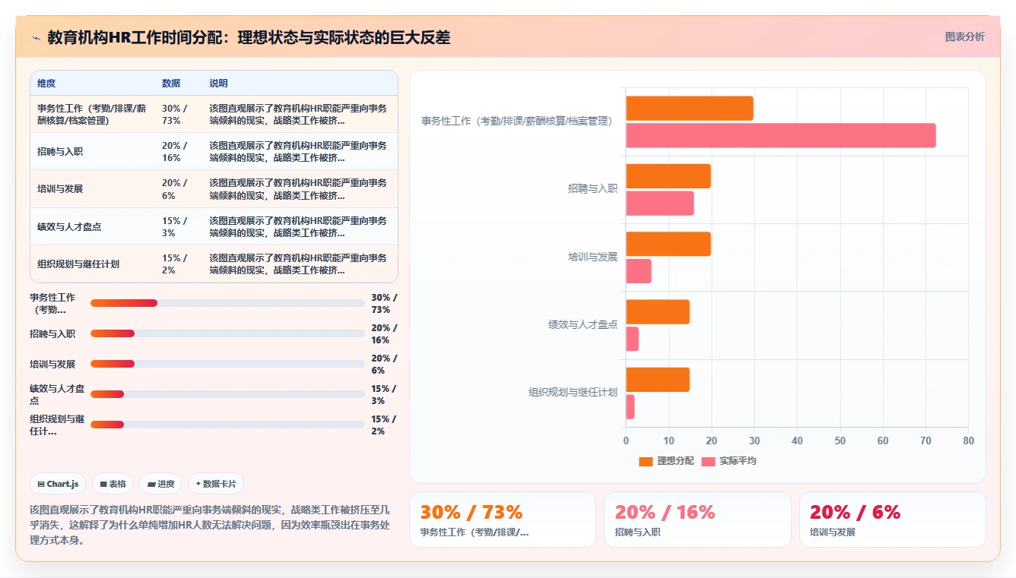Click the 绩效与人才盘点 table row name cell

(92, 226)
